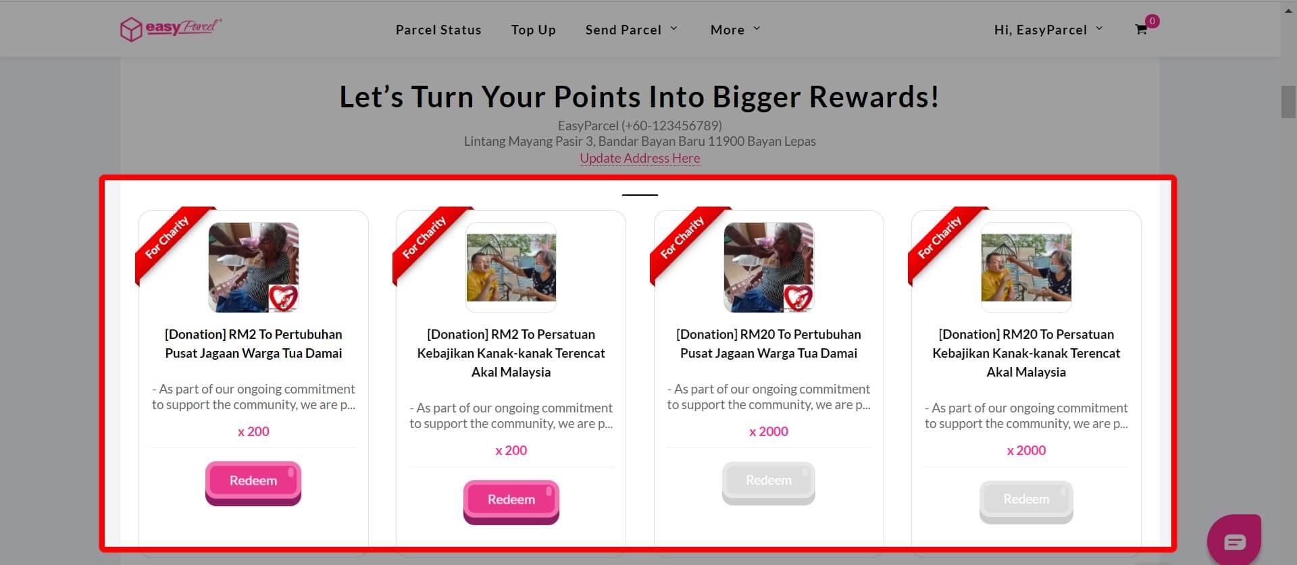Click the EasyParcel logo
Viewport: 1297px width, 565px height.
(x=170, y=28)
